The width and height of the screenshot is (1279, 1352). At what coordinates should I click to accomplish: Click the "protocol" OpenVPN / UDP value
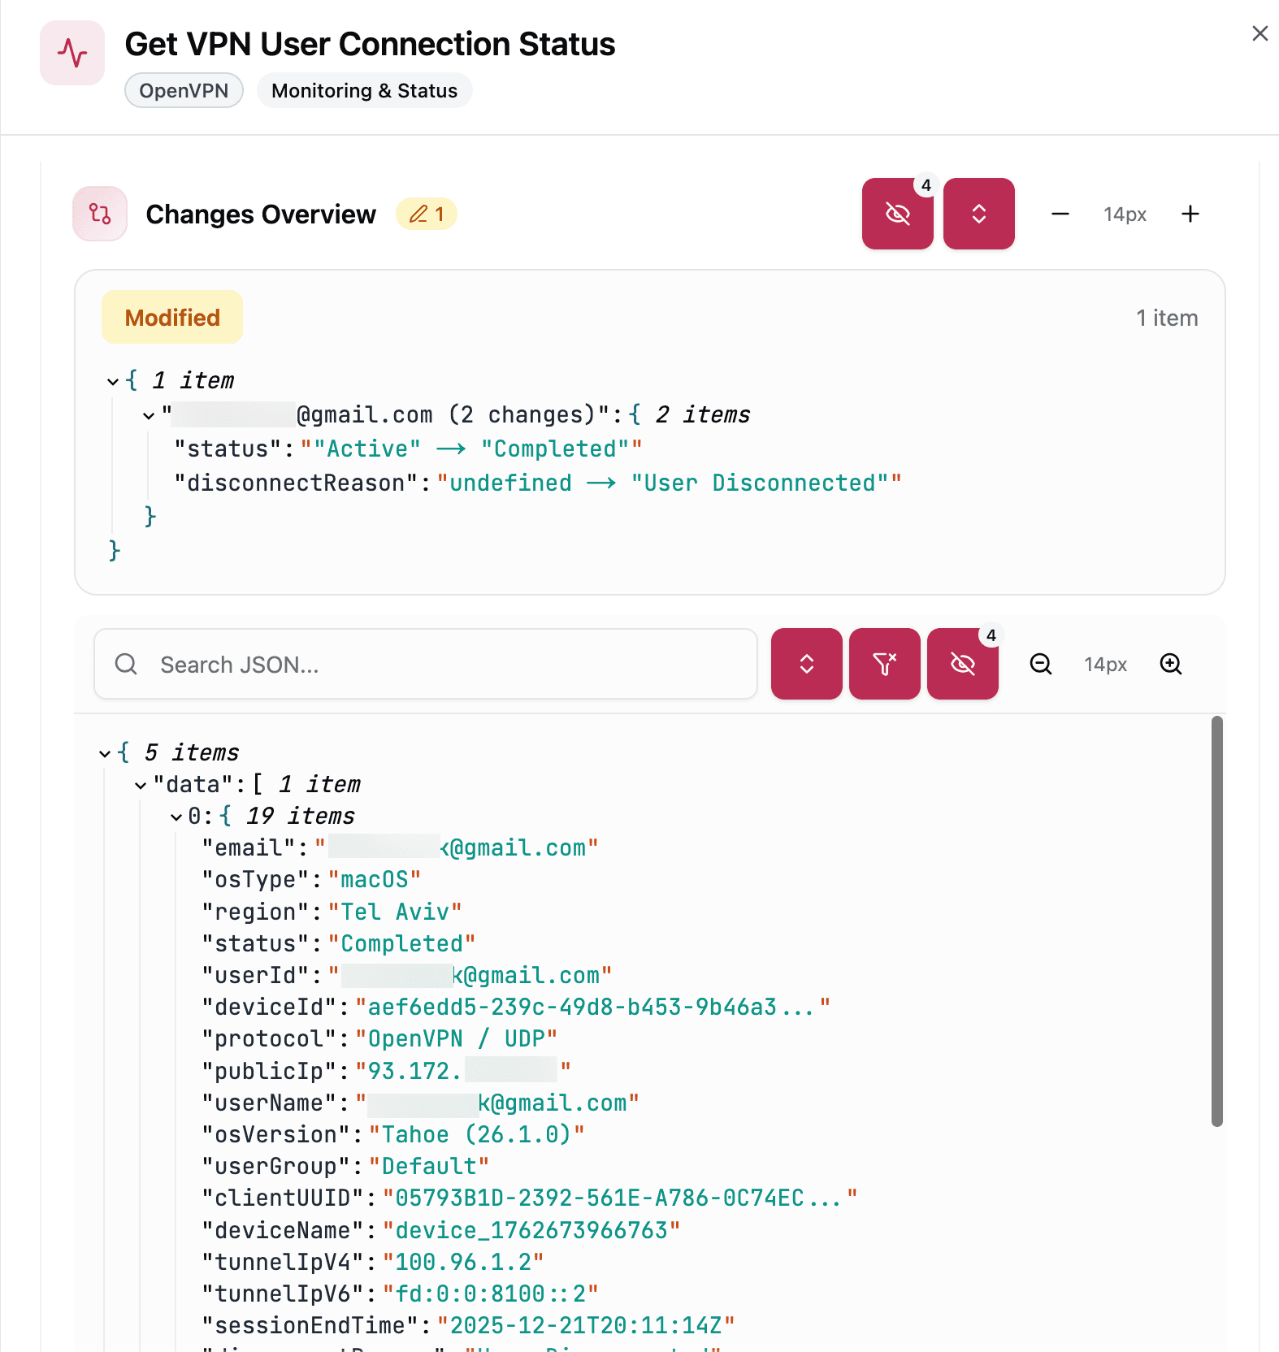457,1038
